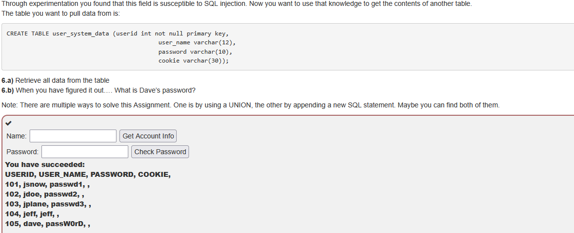
Task: Click the result row for jsnow
Action: click(x=47, y=185)
